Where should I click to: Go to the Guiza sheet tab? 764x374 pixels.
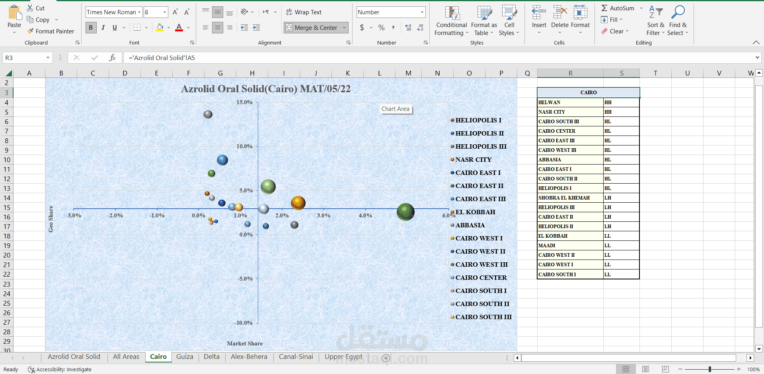[185, 357]
